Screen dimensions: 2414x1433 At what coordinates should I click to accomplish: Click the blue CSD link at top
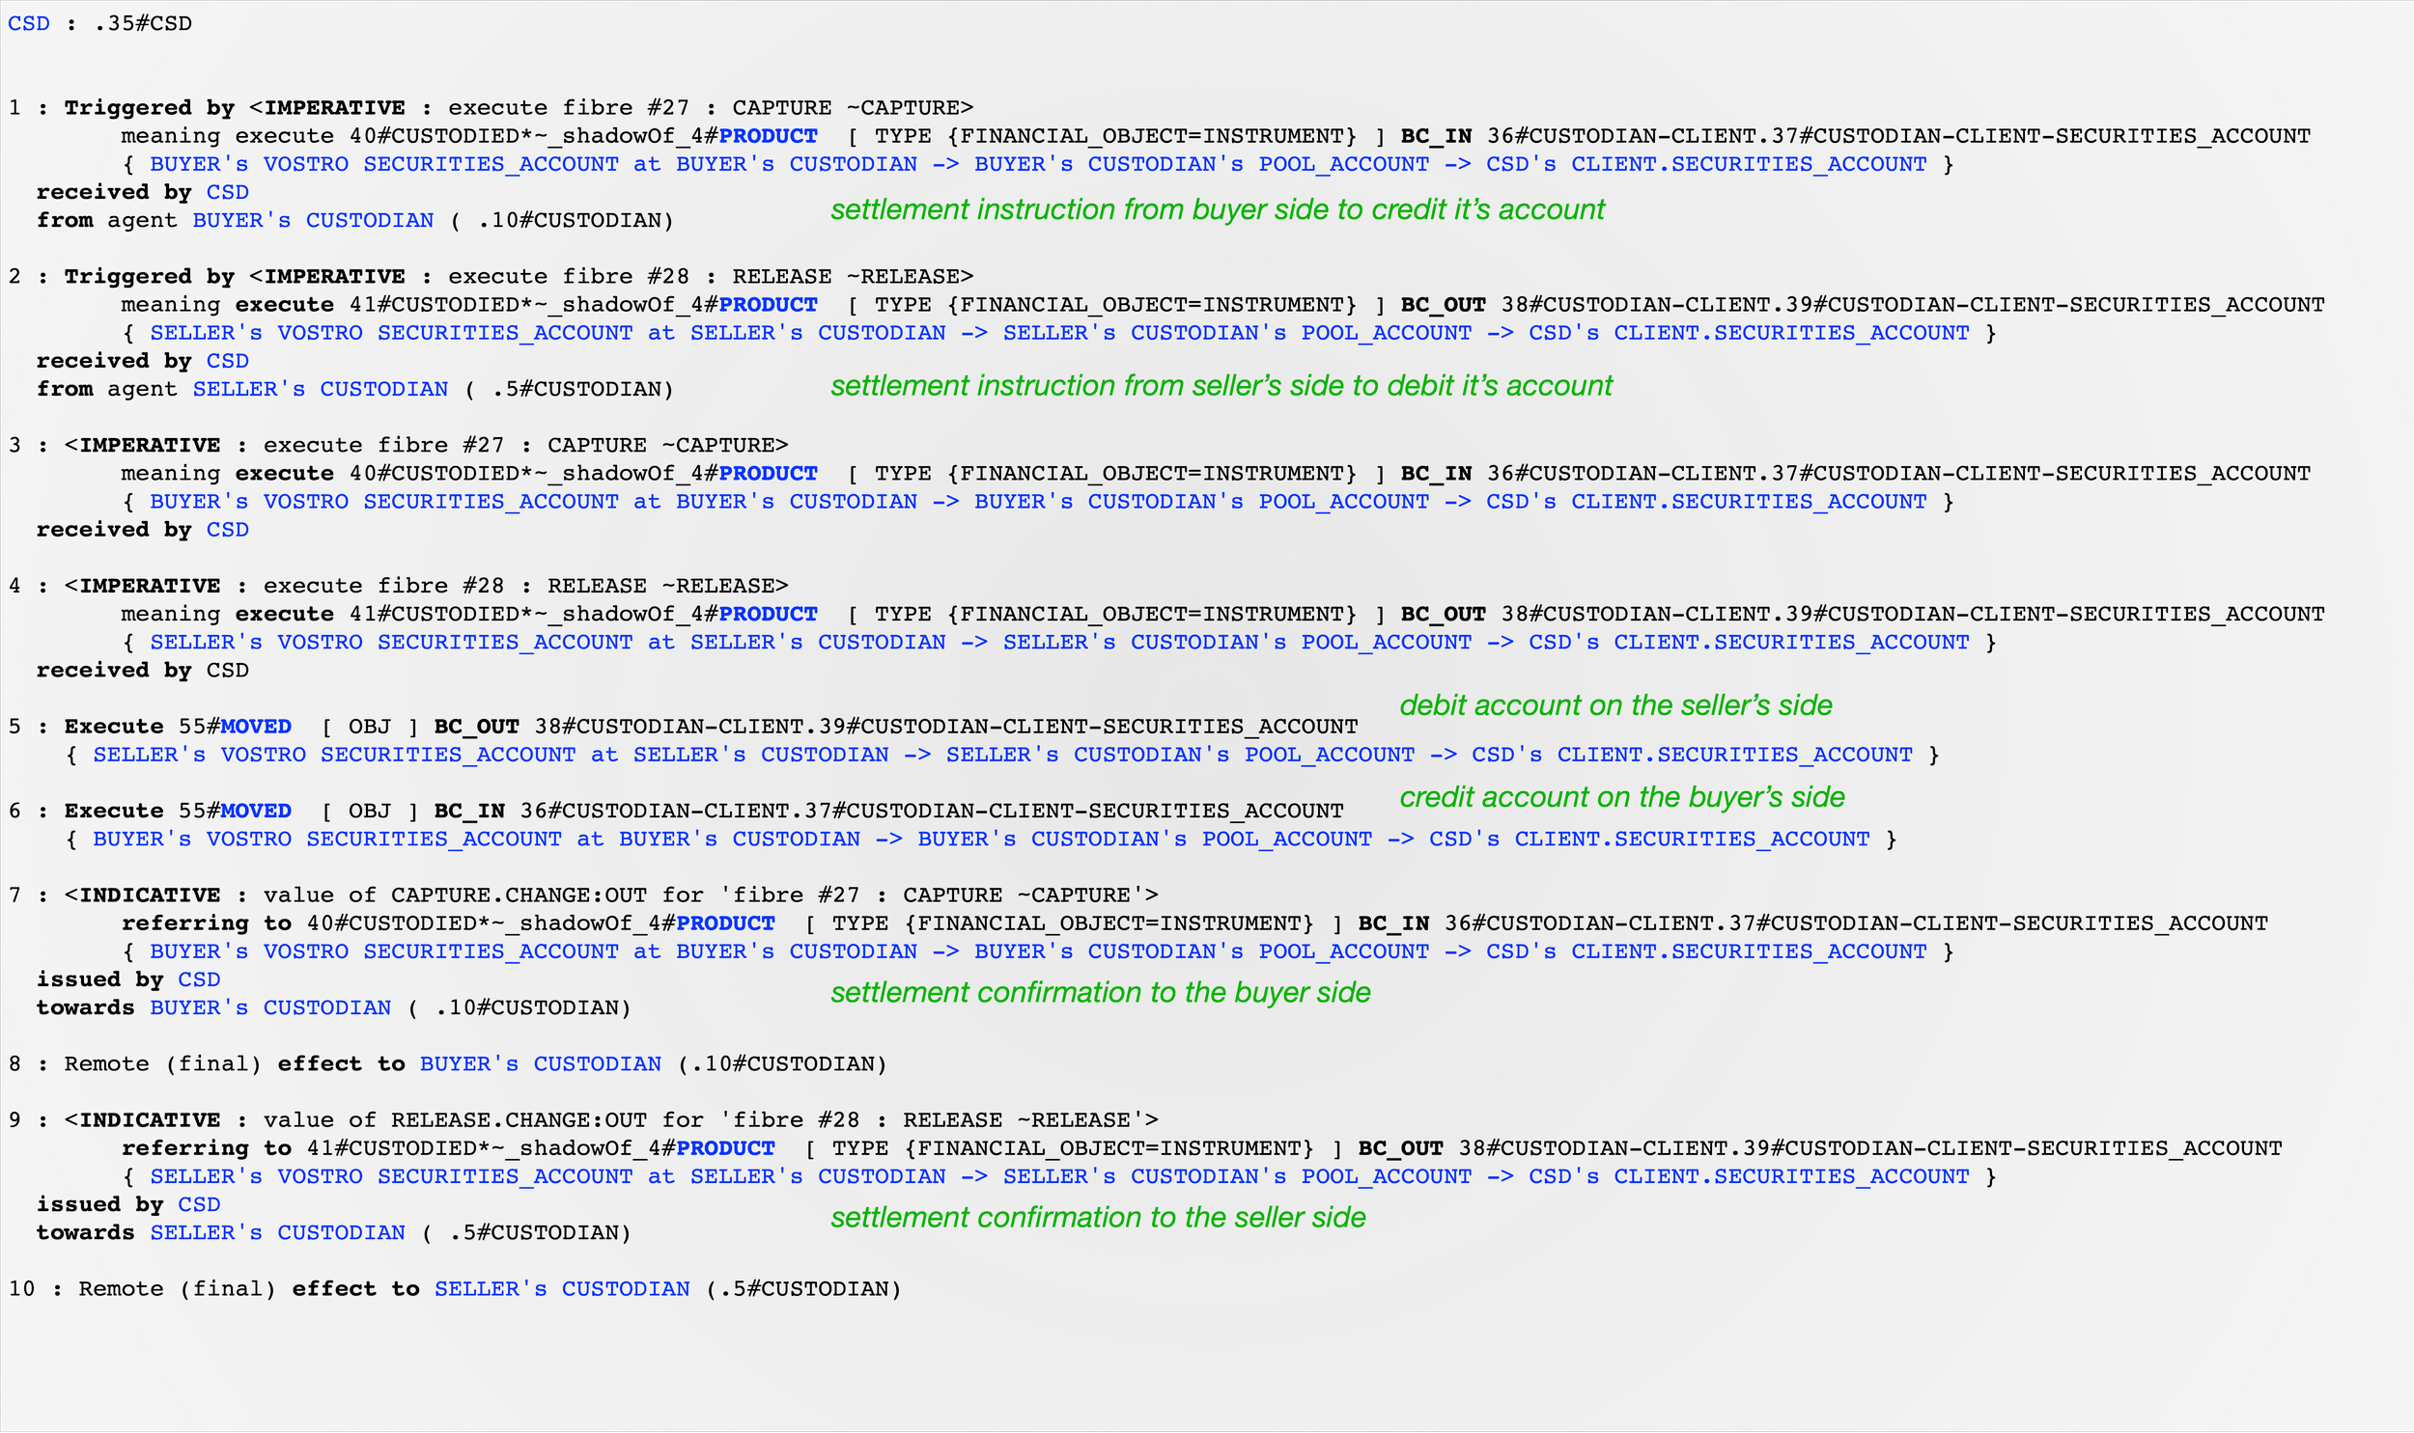coord(28,23)
